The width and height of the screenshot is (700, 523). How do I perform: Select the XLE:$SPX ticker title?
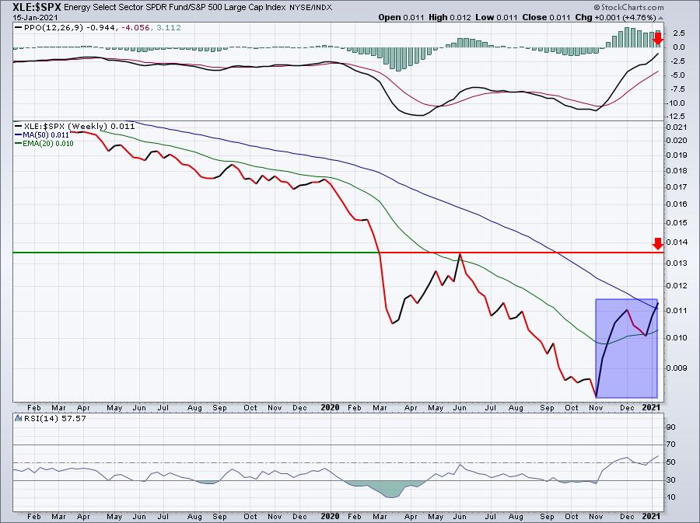point(28,6)
